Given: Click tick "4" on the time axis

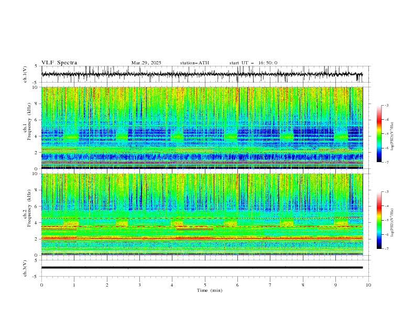Looking at the screenshot, I should [172, 285].
